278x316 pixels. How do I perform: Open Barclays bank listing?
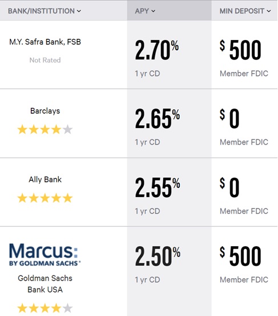click(x=45, y=111)
